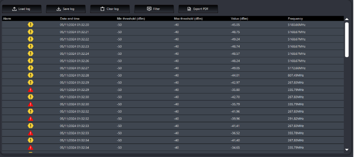Screen dimensions: 354x157
Task: Select the value cell -36,52
Action: click(235, 133)
